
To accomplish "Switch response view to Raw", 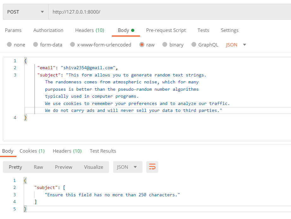I will point(39,167).
